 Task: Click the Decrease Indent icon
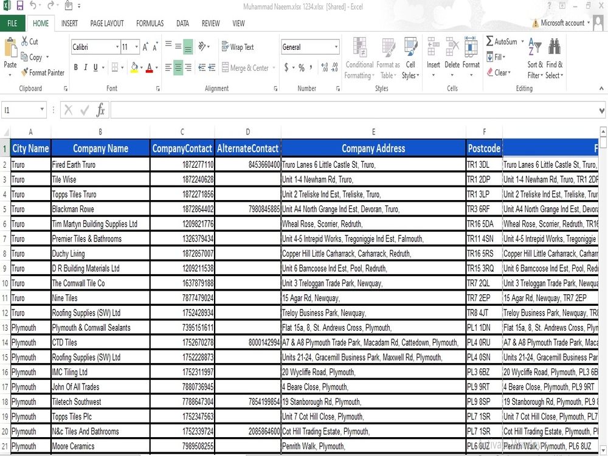point(202,67)
